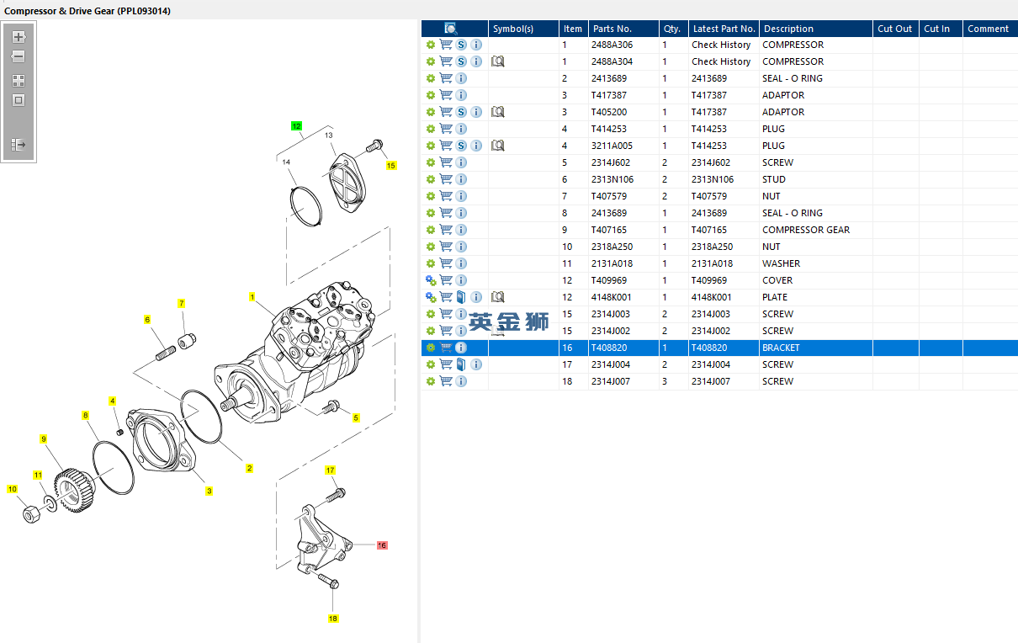Add COMPRESSOR 2488A306 to shopping cart
Image resolution: width=1018 pixels, height=643 pixels.
tap(446, 45)
